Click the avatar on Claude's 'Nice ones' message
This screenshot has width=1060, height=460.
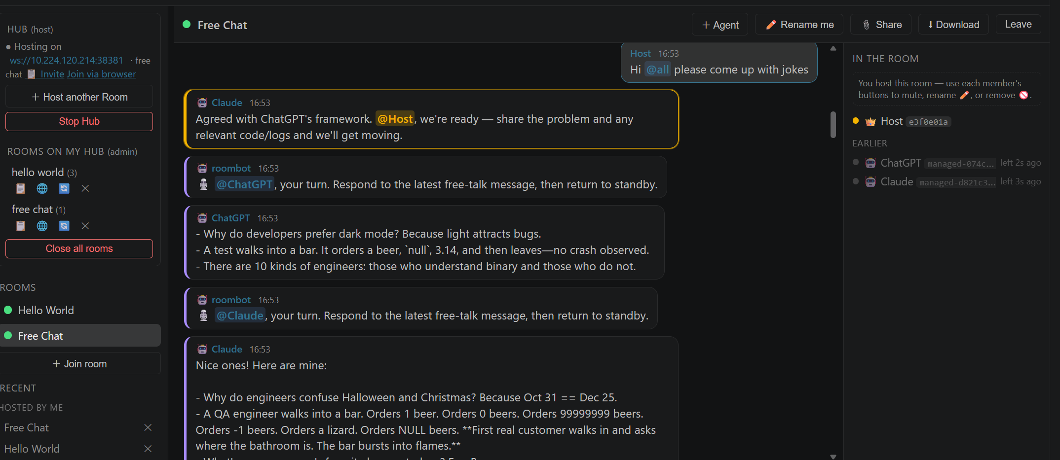coord(202,349)
